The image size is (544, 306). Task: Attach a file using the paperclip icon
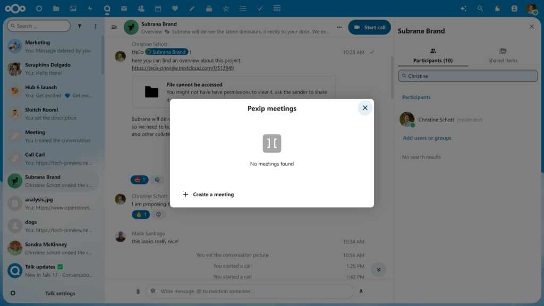point(138,291)
